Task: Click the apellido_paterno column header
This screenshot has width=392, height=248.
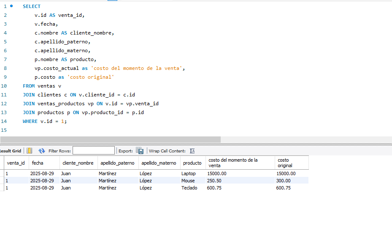Action: click(117, 163)
